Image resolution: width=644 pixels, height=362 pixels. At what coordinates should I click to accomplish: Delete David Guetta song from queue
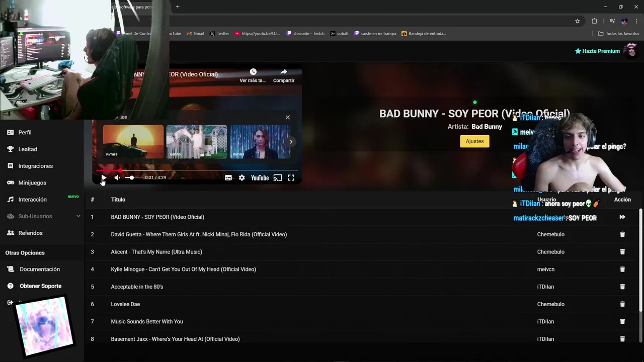tap(622, 234)
